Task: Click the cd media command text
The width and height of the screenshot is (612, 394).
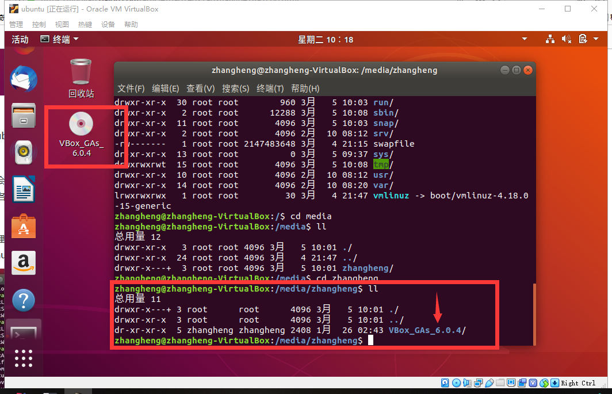Action: [311, 216]
